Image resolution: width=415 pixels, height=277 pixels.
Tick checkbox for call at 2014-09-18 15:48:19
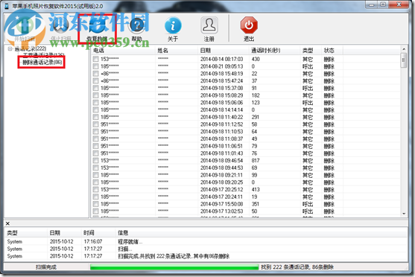click(x=96, y=74)
